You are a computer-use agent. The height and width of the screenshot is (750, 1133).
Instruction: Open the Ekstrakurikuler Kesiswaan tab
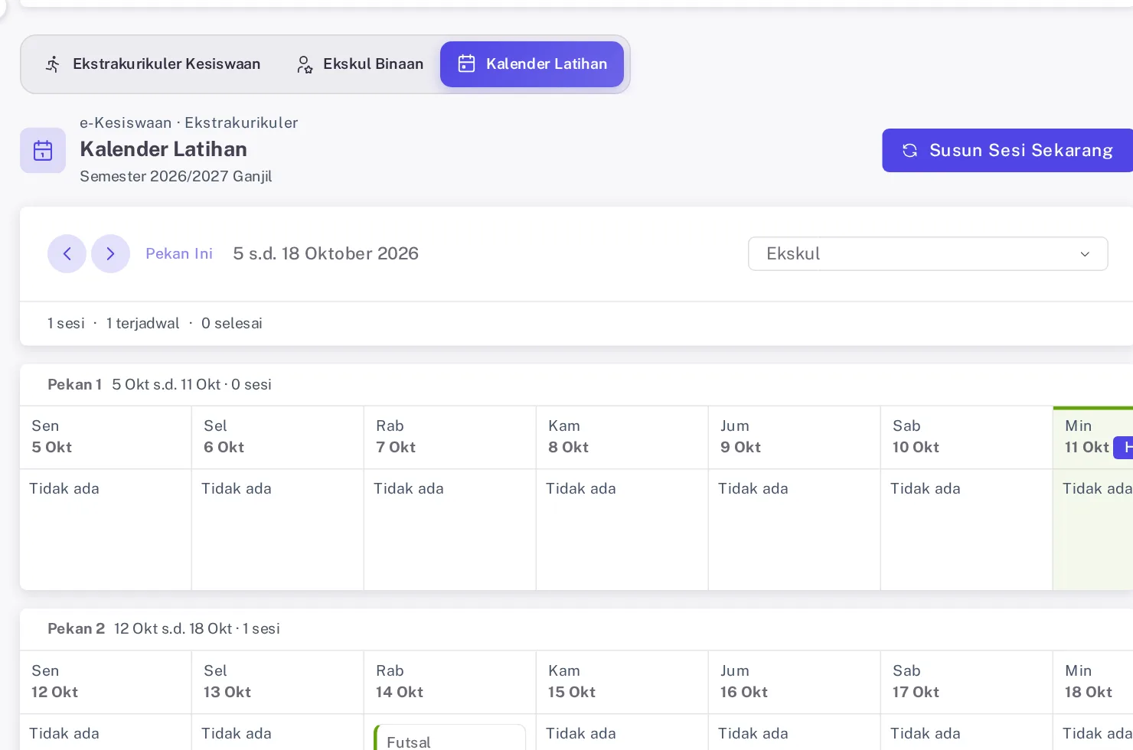(152, 64)
